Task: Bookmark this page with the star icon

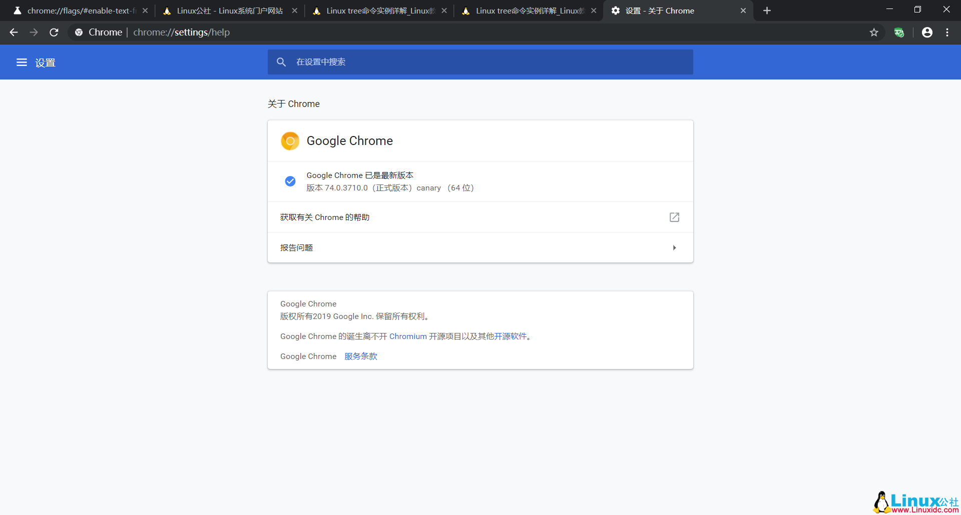Action: pyautogui.click(x=874, y=32)
